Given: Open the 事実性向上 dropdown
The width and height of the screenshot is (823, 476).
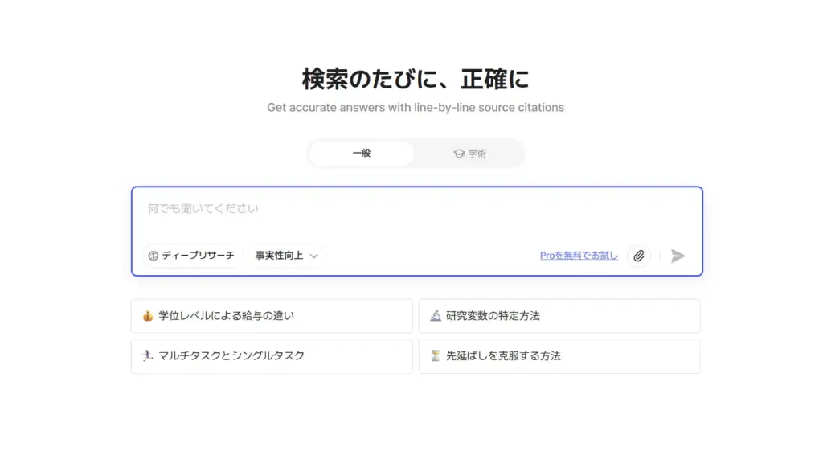Looking at the screenshot, I should [x=287, y=256].
